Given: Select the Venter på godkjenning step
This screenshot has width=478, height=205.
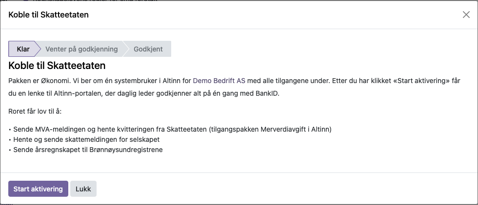Looking at the screenshot, I should (81, 49).
